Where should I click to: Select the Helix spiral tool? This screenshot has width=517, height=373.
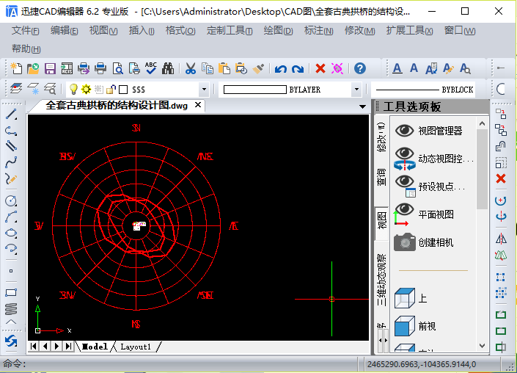click(11, 308)
